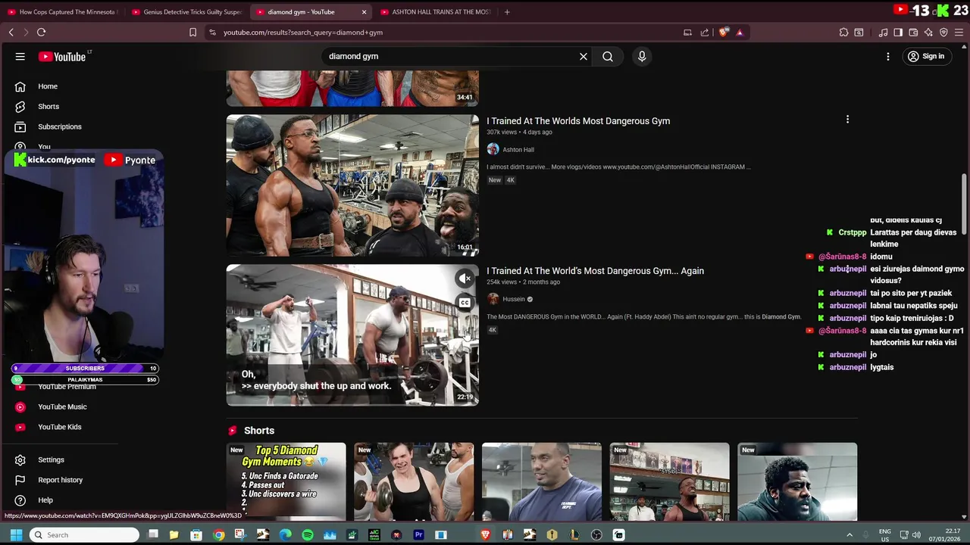Click the share icon in the address bar

705,33
